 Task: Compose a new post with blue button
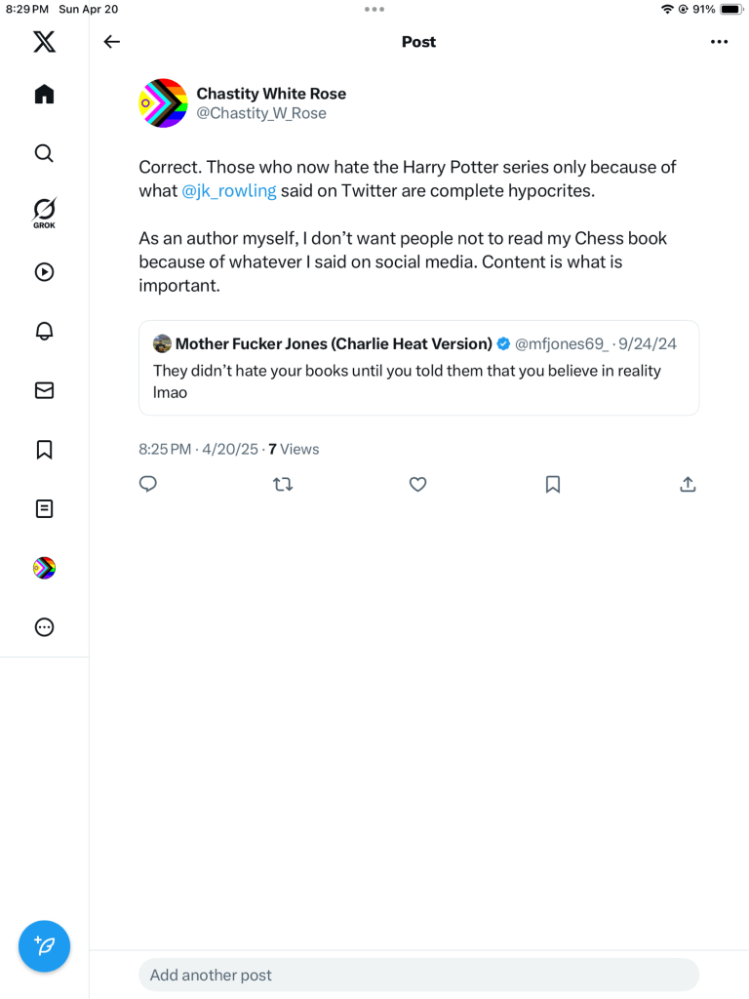pos(44,945)
